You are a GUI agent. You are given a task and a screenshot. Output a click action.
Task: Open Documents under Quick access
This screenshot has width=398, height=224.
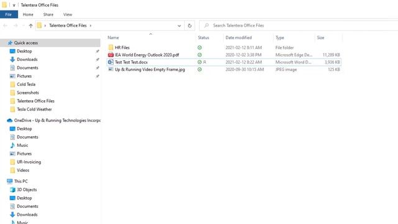[x=27, y=68]
